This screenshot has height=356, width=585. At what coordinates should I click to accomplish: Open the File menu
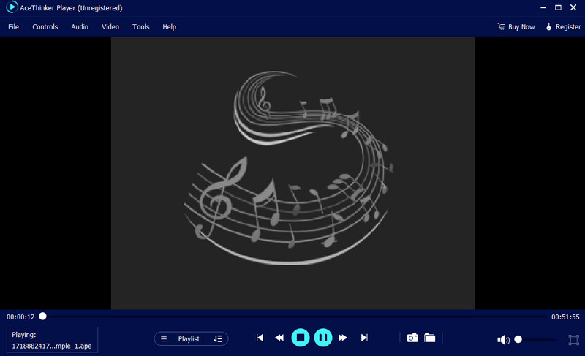pos(13,27)
